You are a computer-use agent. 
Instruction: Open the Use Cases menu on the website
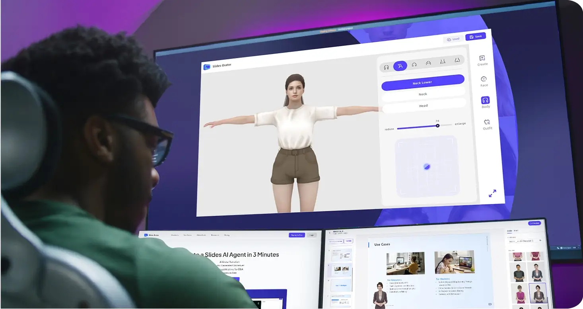pos(188,235)
